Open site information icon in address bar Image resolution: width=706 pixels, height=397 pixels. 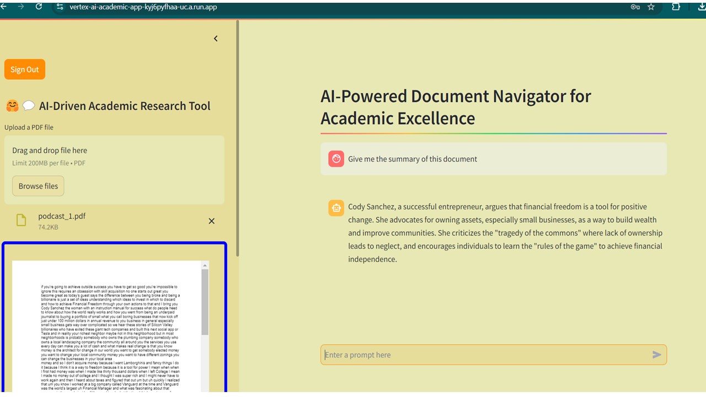60,7
